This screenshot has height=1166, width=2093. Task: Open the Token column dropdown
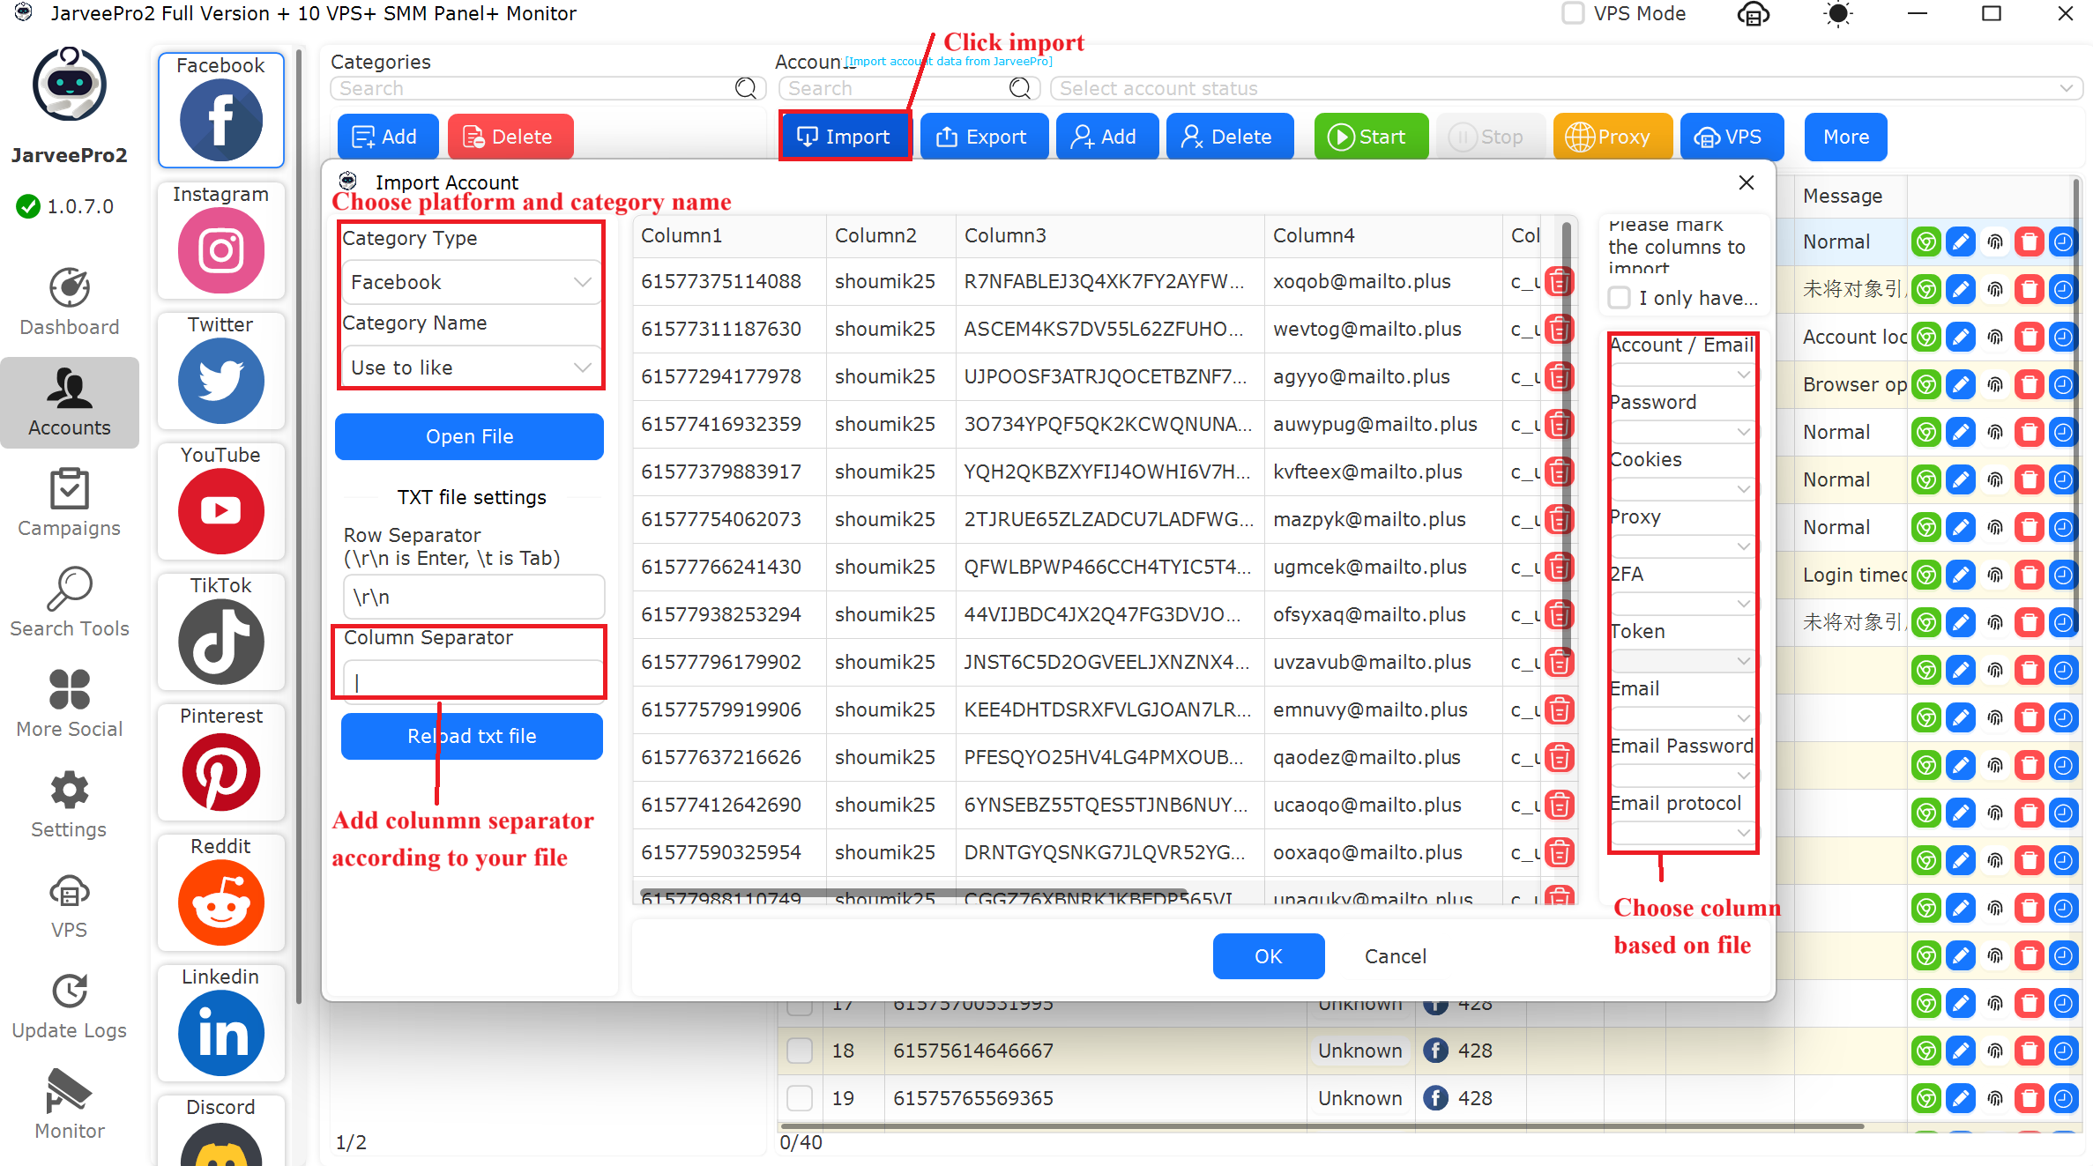(1682, 660)
